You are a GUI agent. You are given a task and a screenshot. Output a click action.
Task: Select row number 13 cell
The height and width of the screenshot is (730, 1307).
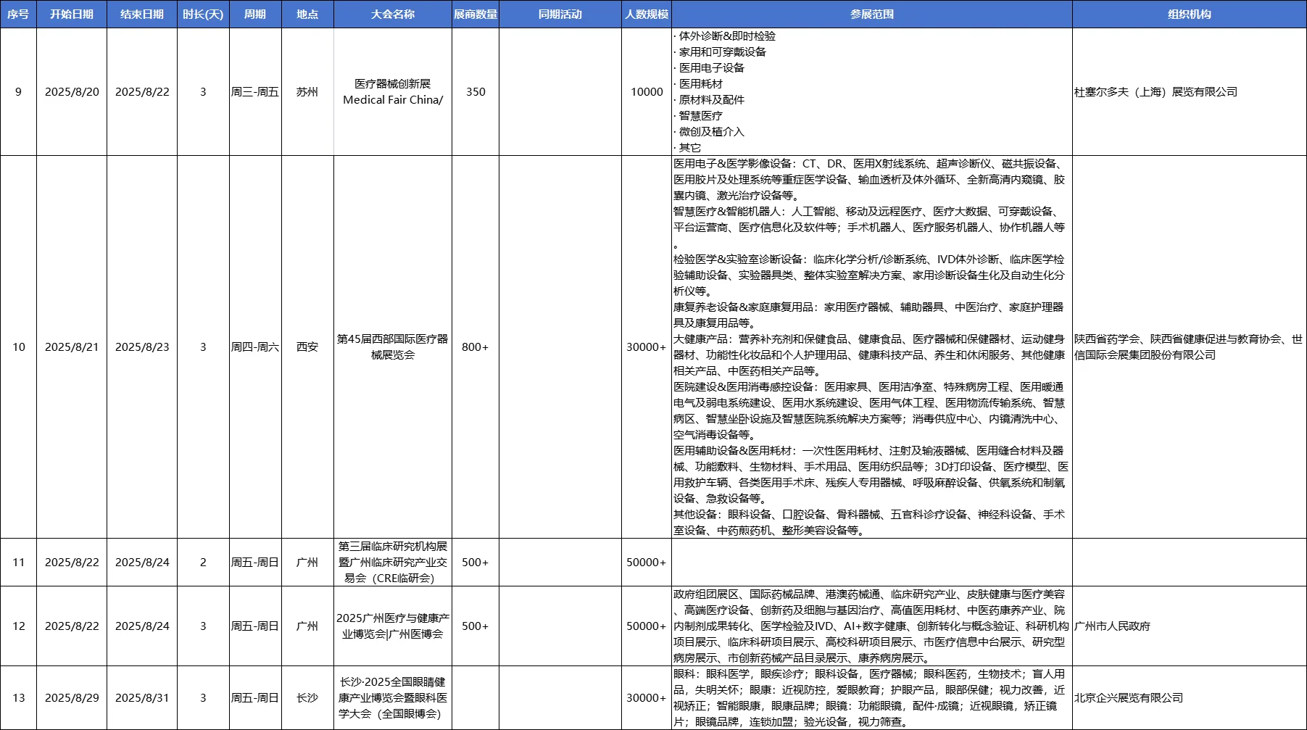(18, 698)
